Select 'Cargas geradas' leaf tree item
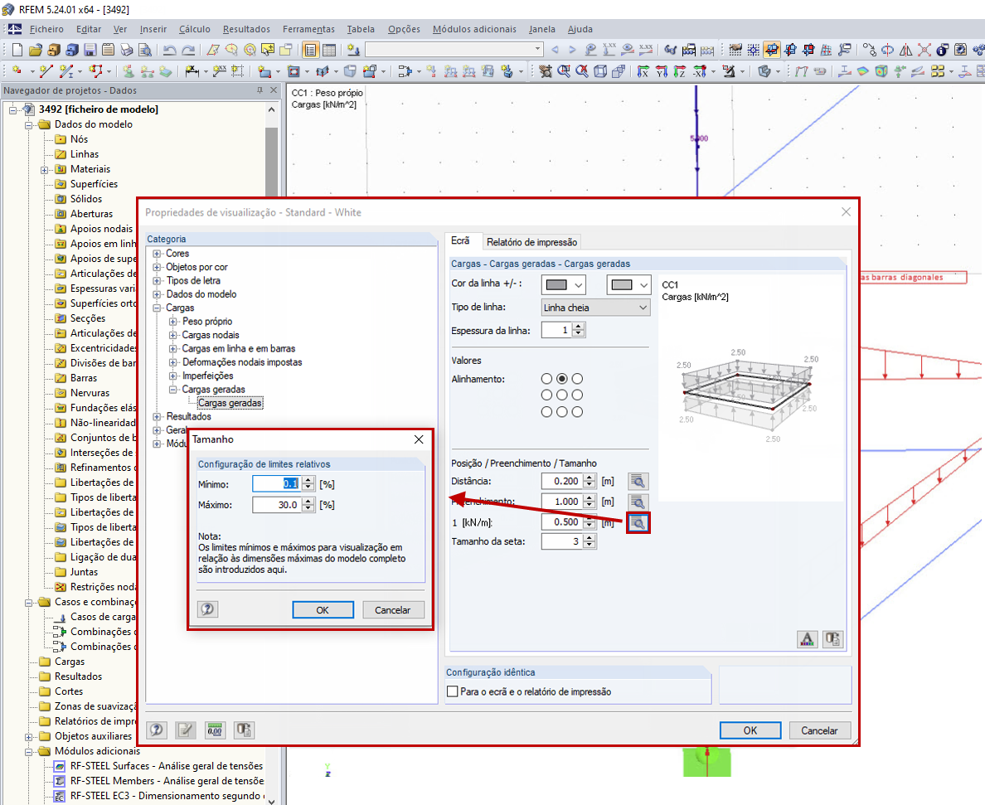This screenshot has height=805, width=985. point(230,403)
